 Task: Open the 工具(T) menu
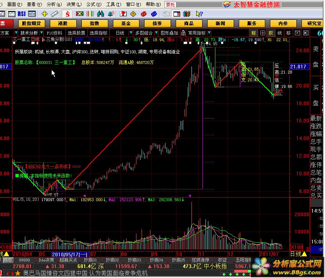tap(114, 4)
